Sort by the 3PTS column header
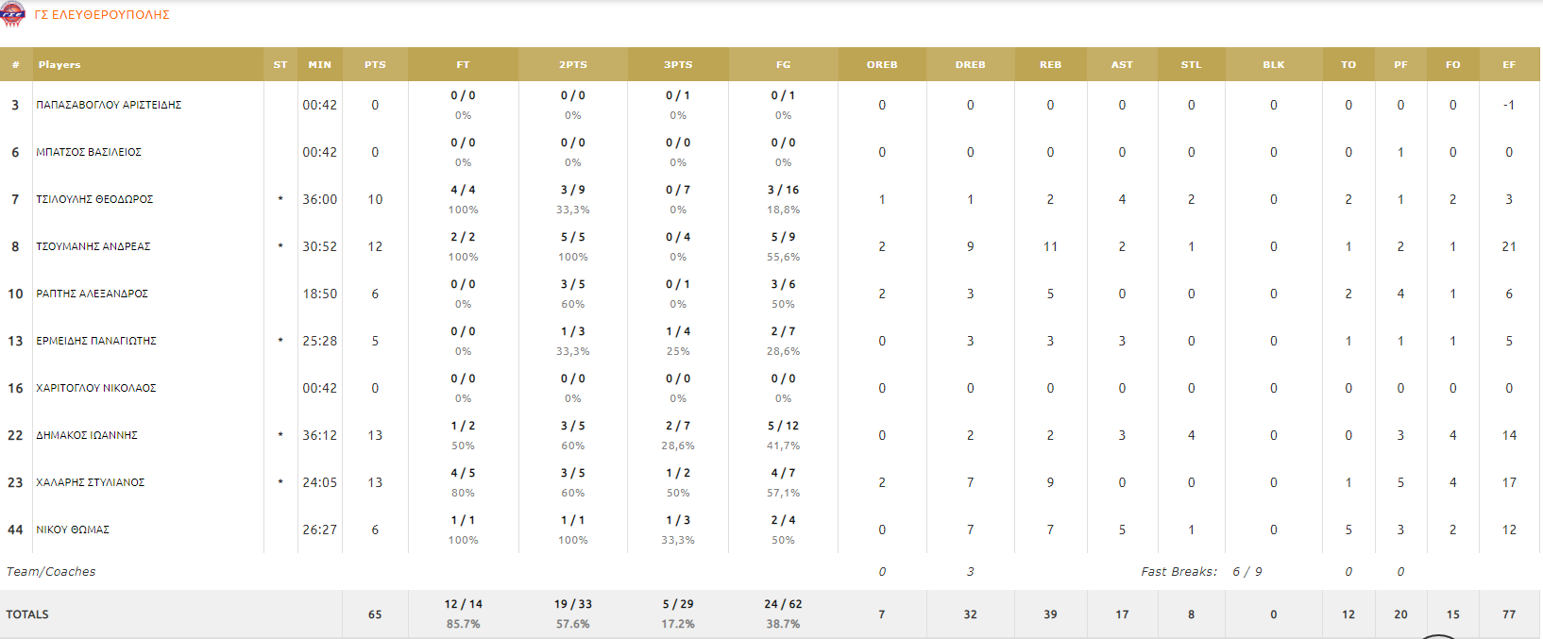1543x639 pixels. 678,65
